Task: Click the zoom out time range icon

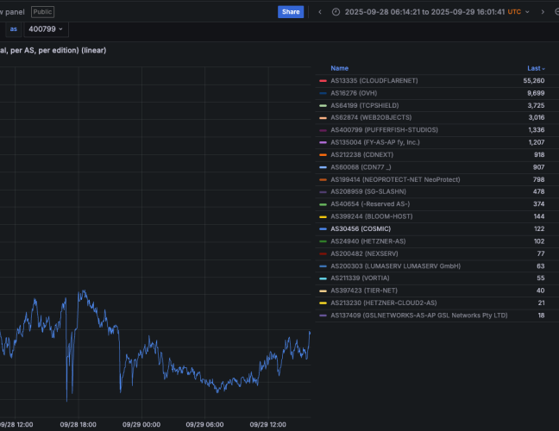Action: [x=557, y=12]
